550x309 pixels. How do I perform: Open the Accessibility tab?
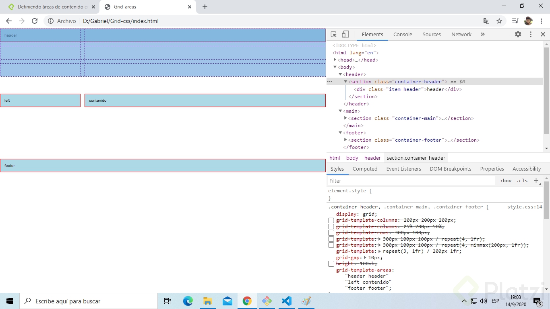527,169
